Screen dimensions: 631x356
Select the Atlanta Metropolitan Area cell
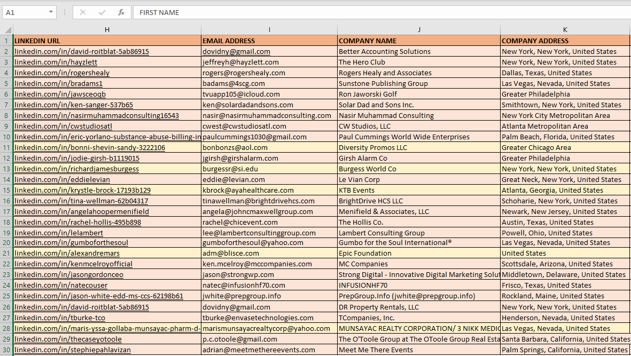pos(565,126)
